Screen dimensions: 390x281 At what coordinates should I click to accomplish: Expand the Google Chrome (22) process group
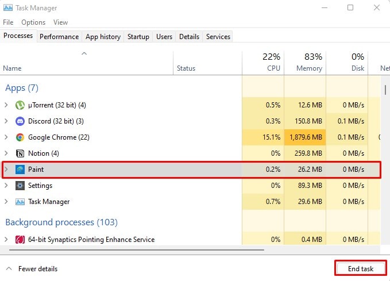coord(6,137)
